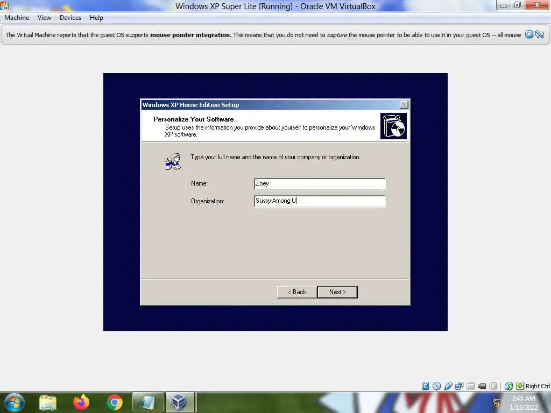551x413 pixels.
Task: Open the Help menu
Action: point(96,18)
